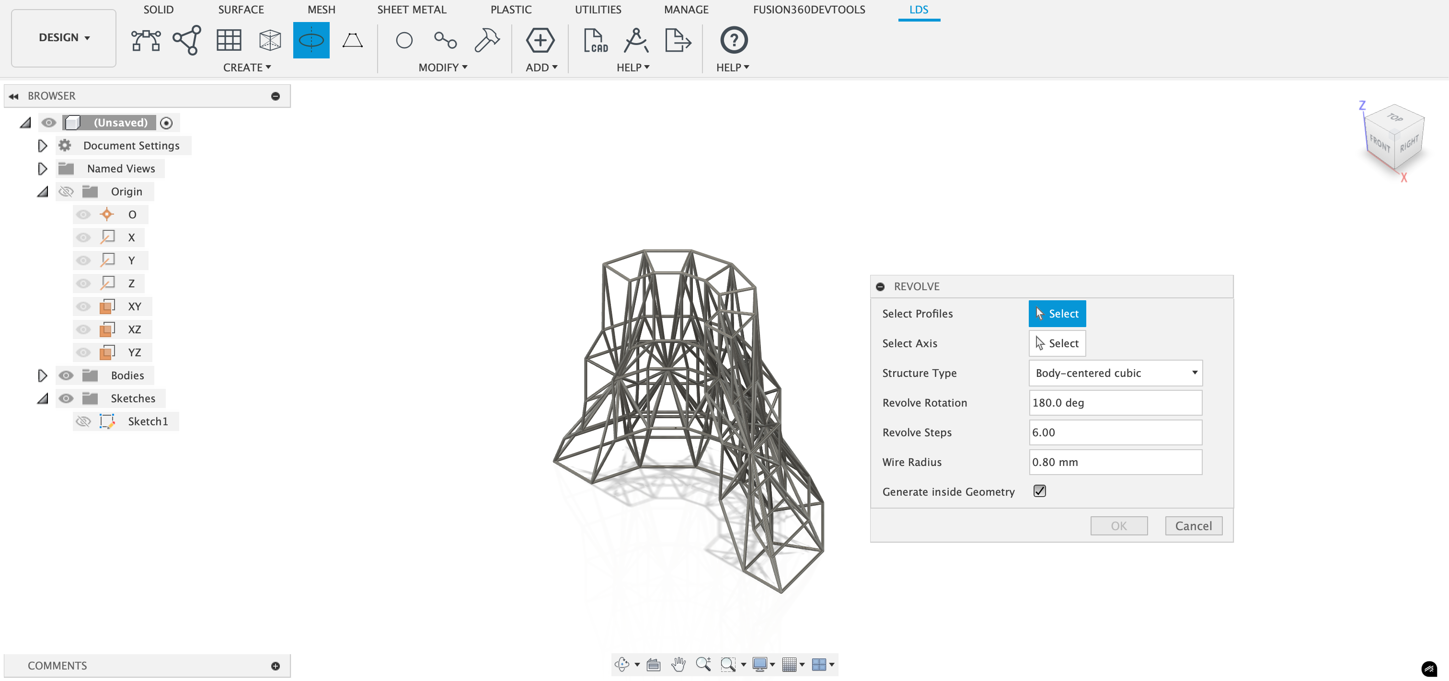Click the Select Axis button
The image size is (1449, 681).
point(1057,343)
